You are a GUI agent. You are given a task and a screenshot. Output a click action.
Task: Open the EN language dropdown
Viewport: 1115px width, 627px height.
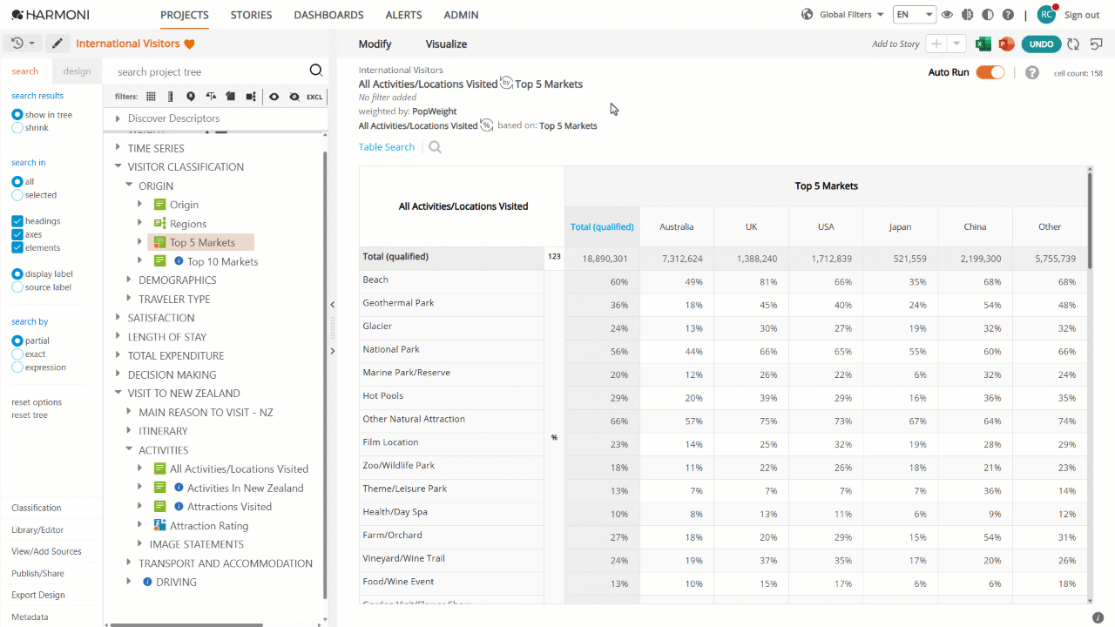click(x=915, y=15)
